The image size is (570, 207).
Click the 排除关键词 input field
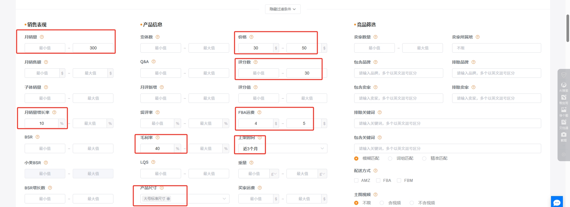[447, 123]
